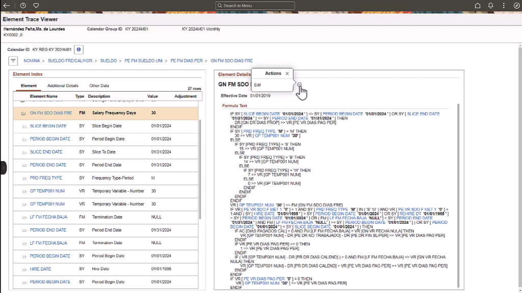Expand the SLICE BEGIN DATE row folder
522x293 pixels.
pos(23,126)
